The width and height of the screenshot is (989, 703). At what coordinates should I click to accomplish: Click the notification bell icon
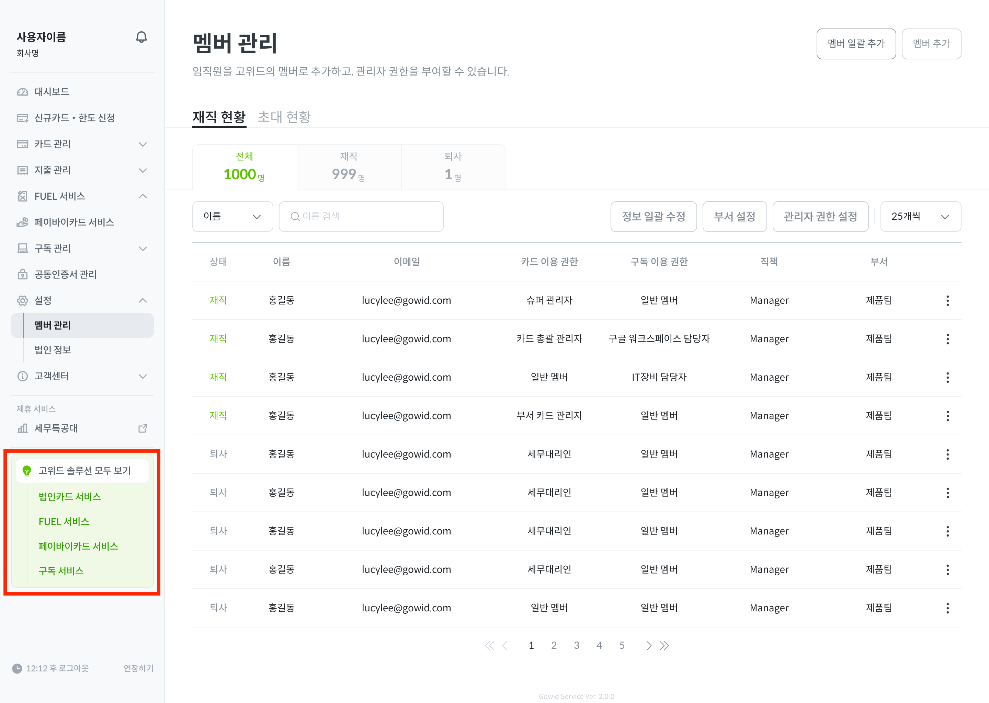(x=141, y=37)
